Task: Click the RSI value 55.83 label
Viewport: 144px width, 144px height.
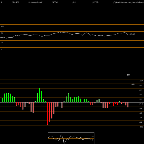Action: 132,34
